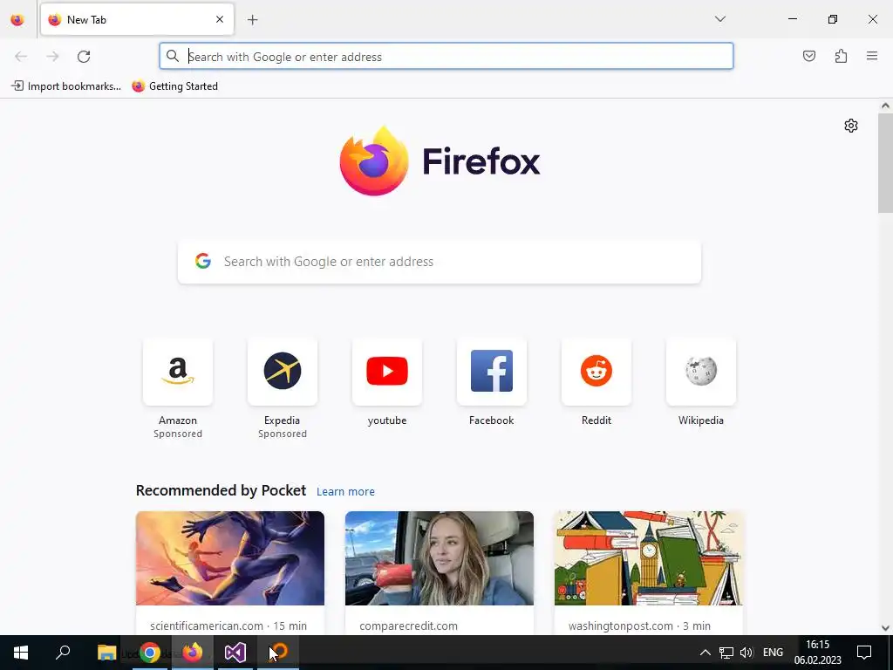Open the Getting Started bookmark
This screenshot has height=670, width=893.
[x=174, y=86]
